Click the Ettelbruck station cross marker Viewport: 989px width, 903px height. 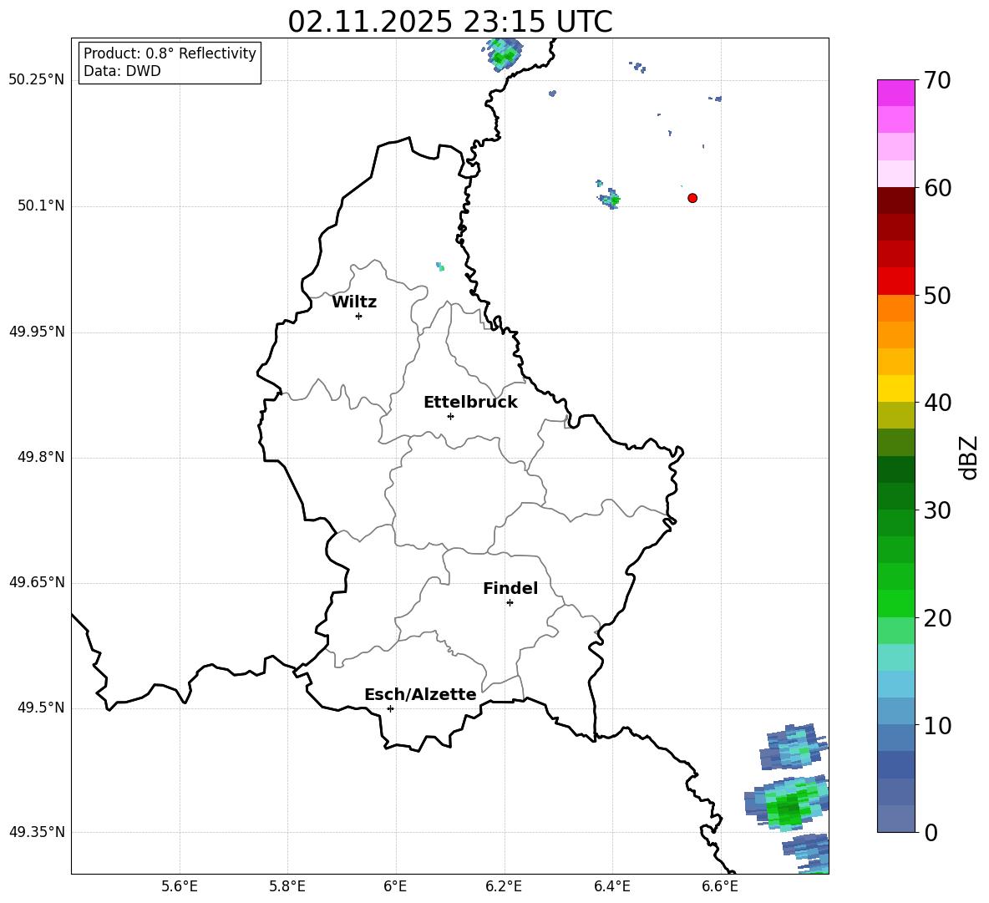point(450,416)
